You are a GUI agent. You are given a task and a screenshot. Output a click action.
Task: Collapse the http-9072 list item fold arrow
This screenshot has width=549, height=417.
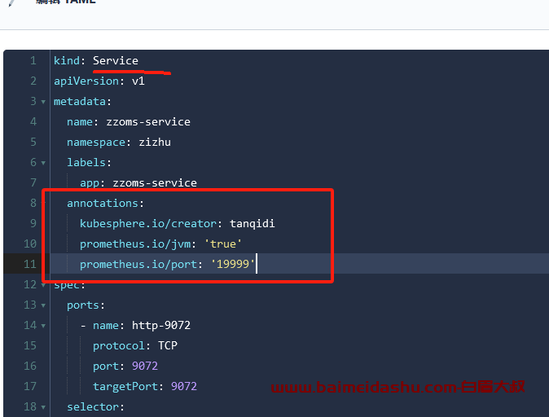click(x=43, y=326)
